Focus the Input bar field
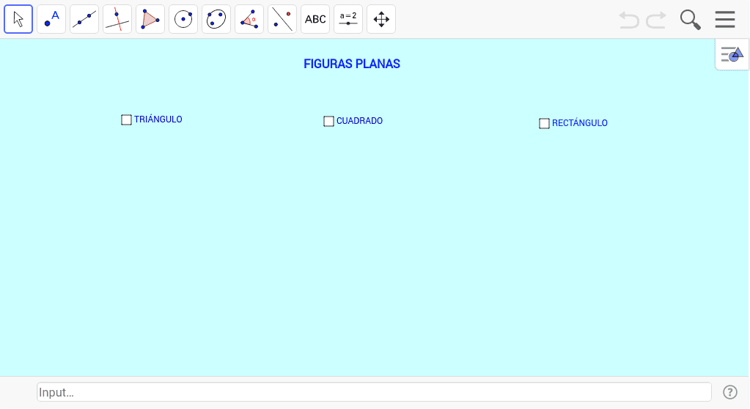This screenshot has width=750, height=409. click(374, 392)
